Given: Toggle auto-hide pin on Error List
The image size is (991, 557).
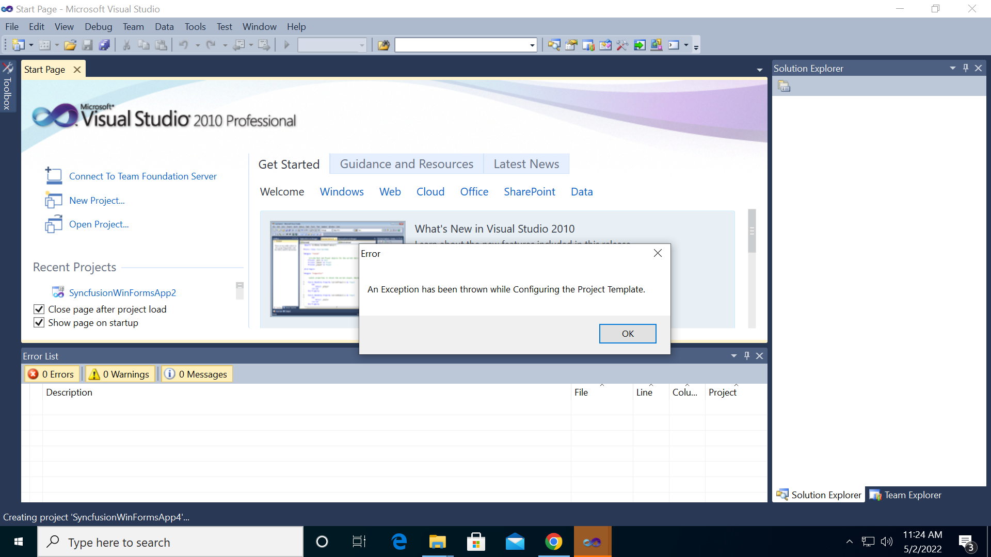Looking at the screenshot, I should (747, 356).
